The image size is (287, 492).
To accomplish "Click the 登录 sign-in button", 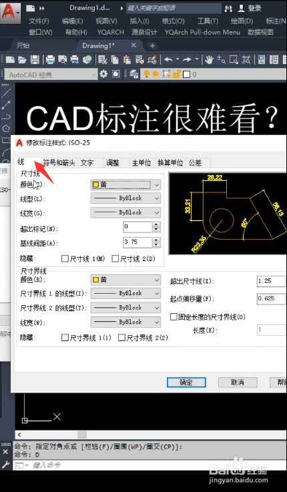I will [250, 9].
